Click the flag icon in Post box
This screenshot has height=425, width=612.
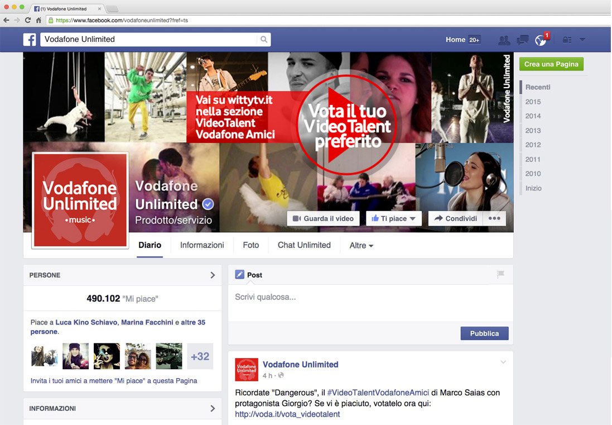(x=500, y=274)
